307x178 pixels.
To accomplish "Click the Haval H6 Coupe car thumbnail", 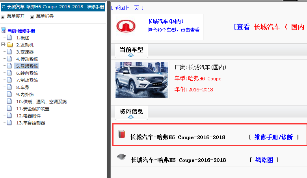I will click(141, 80).
